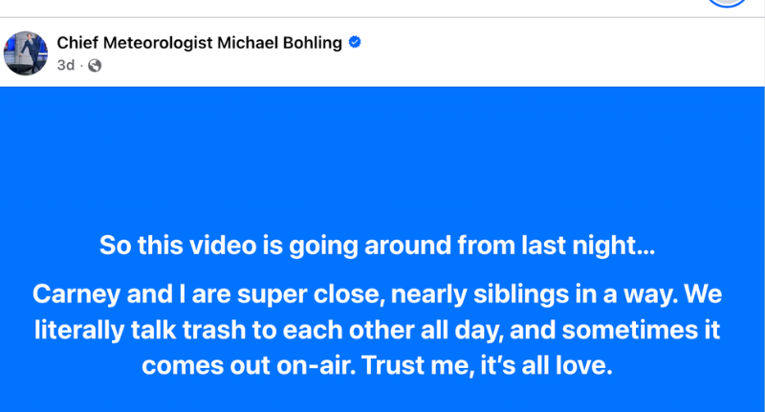765x412 pixels.
Task: Click the word "Bohling" in the author name
Action: point(311,43)
